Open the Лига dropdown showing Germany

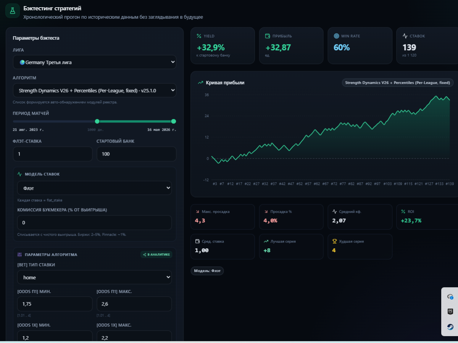[95, 62]
